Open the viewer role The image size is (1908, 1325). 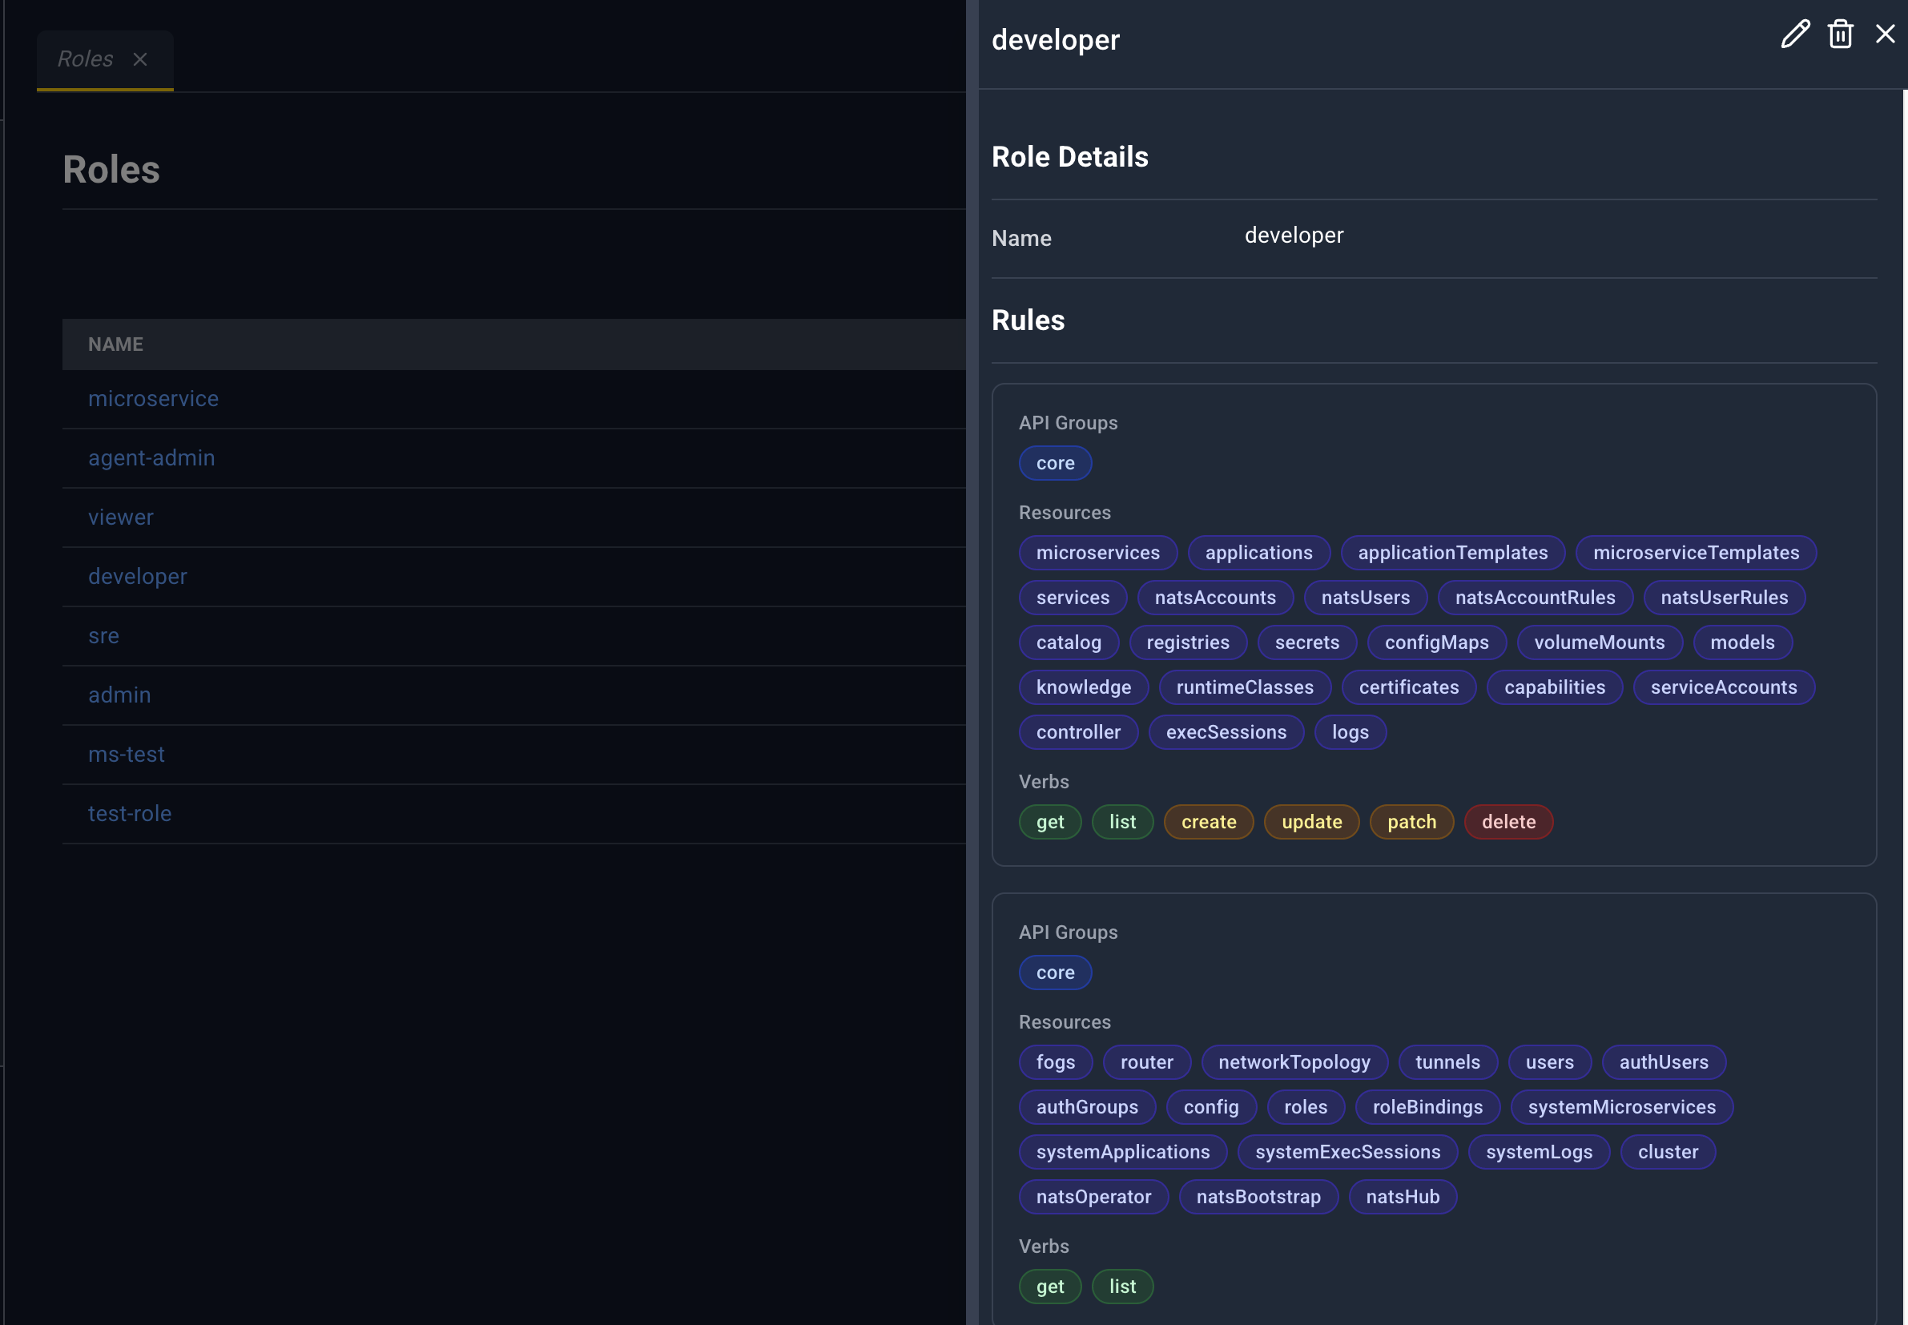[x=120, y=518]
